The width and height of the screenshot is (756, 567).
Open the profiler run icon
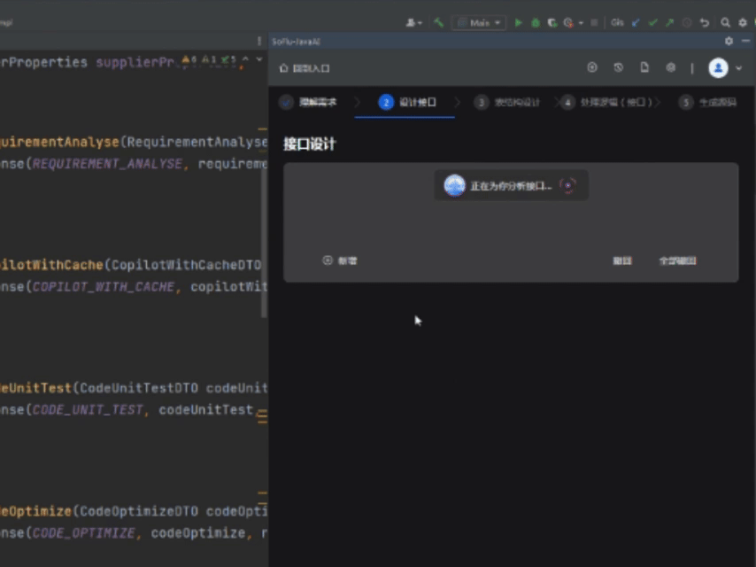click(568, 23)
